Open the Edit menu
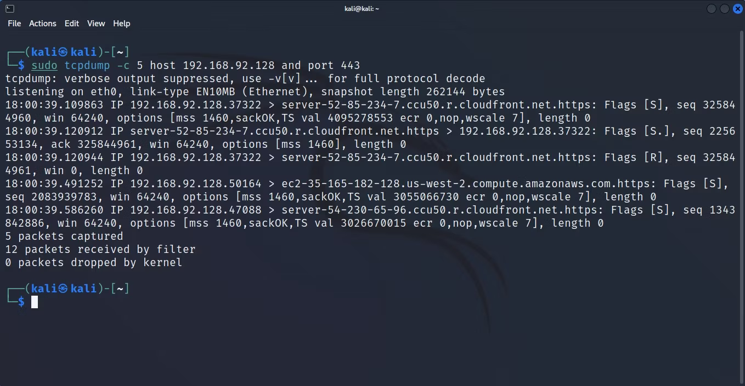The image size is (745, 386). coord(72,24)
